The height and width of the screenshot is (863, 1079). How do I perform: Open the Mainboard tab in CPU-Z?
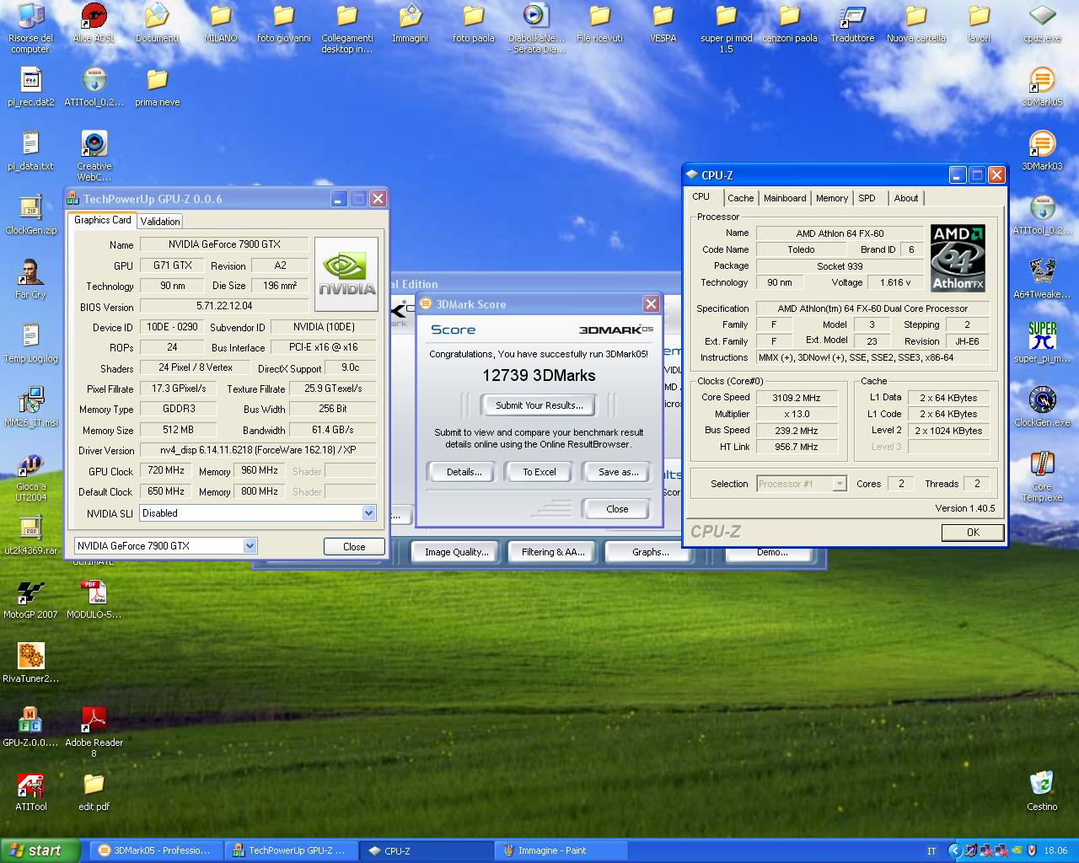[x=785, y=198]
